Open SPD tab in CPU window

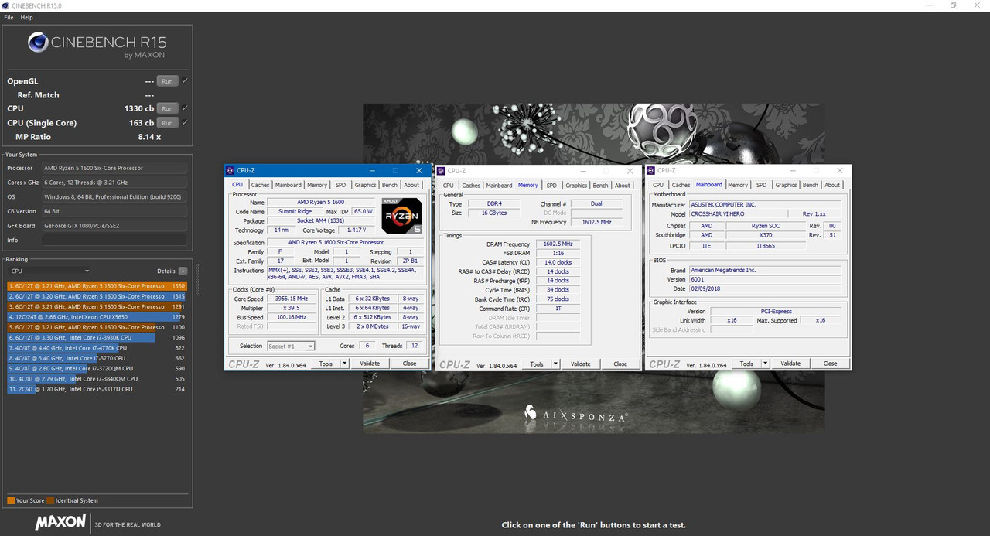[341, 185]
